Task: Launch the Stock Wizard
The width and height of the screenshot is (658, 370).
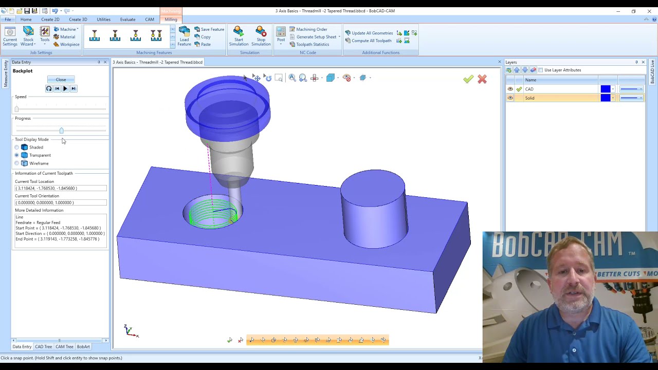Action: point(28,36)
